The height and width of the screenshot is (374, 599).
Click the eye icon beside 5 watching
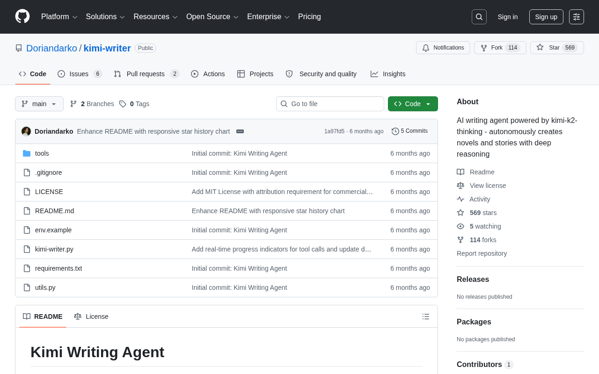pyautogui.click(x=460, y=226)
